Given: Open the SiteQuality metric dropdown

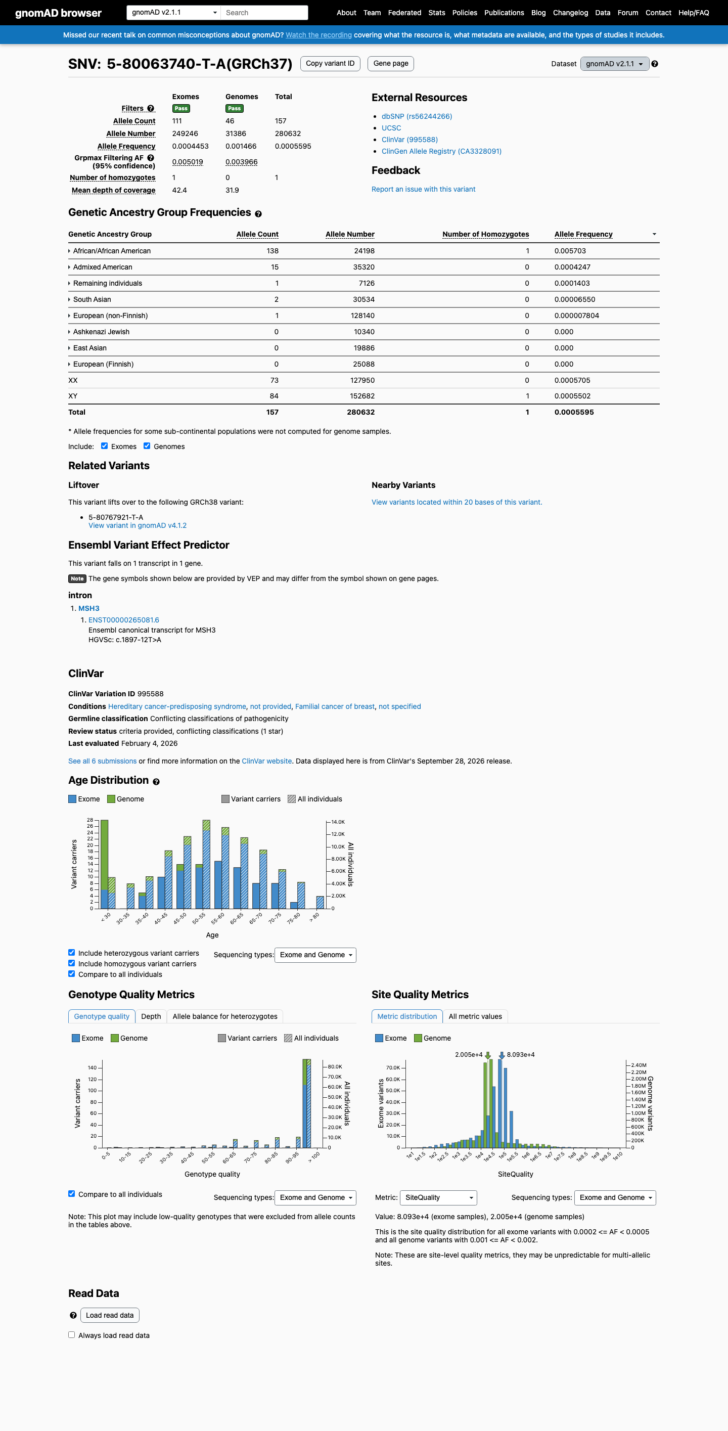Looking at the screenshot, I should tap(439, 1198).
